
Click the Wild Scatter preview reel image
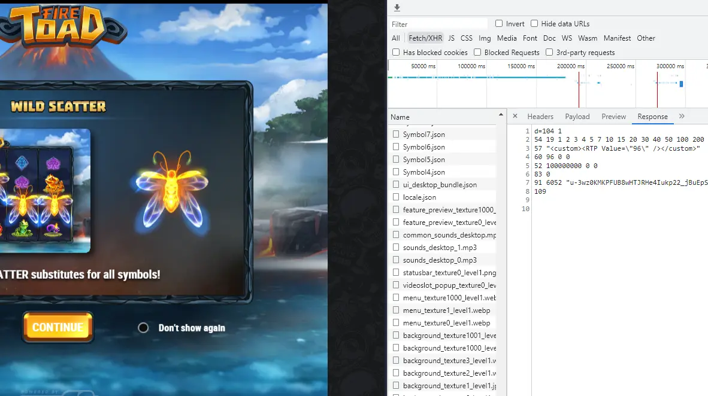(45, 190)
